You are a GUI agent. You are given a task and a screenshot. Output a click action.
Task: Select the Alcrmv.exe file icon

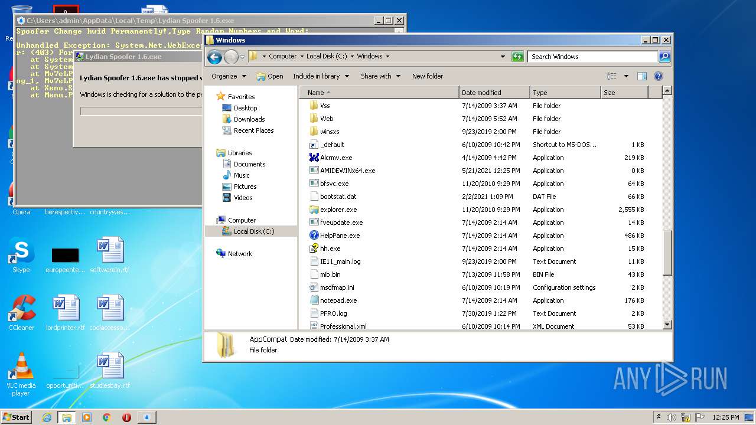(314, 158)
